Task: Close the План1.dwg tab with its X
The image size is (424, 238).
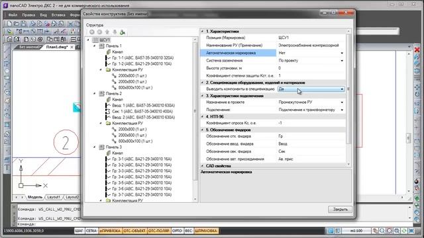Action: tap(72, 47)
